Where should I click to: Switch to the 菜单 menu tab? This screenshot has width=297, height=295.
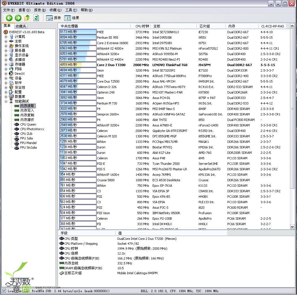tap(7, 26)
